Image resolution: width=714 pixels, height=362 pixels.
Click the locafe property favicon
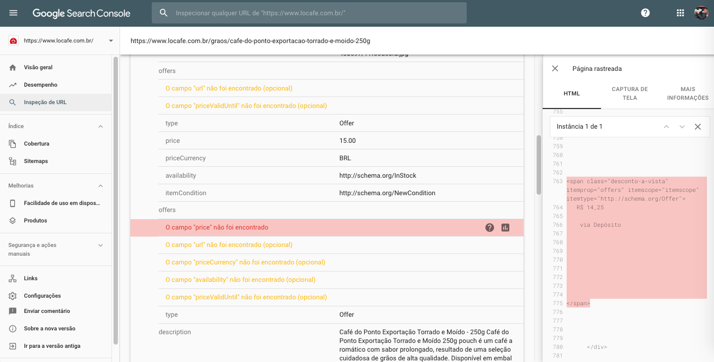14,41
